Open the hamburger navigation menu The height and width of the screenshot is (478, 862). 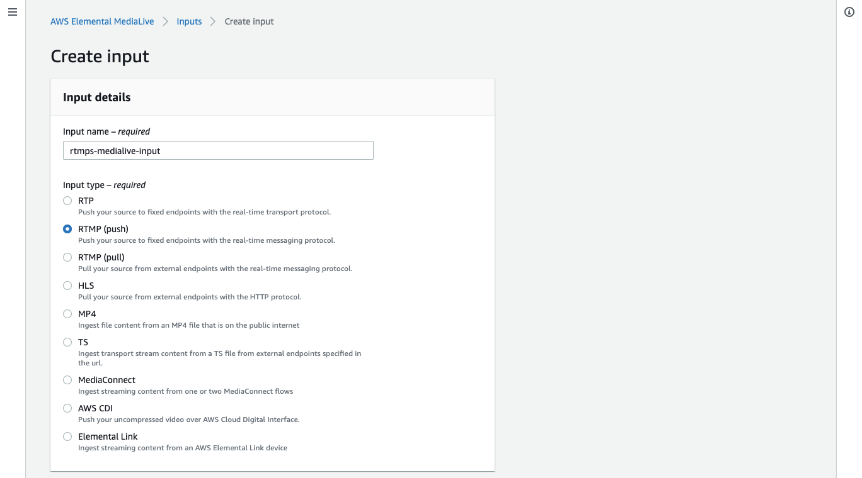(x=13, y=13)
